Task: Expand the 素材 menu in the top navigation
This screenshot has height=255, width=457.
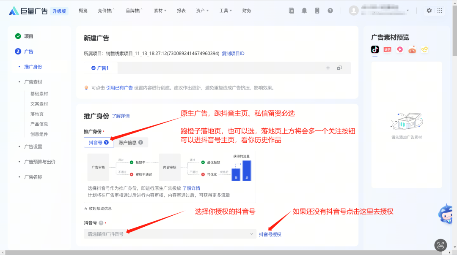Action: coord(160,11)
